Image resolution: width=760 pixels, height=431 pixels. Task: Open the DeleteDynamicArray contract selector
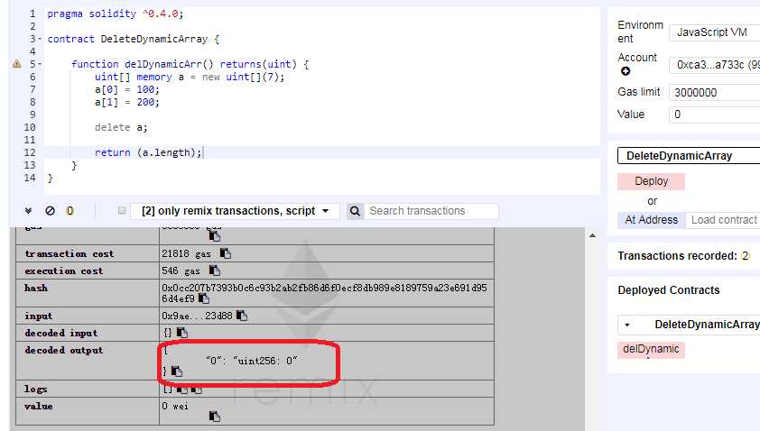[x=689, y=156]
